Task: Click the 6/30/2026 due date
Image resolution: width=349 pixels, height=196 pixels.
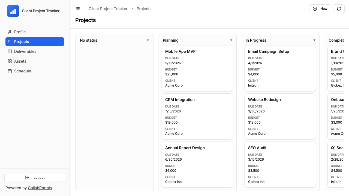Action: coord(173,160)
